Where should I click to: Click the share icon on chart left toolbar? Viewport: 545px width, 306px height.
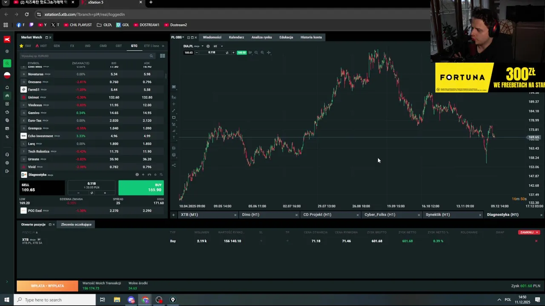point(174,165)
